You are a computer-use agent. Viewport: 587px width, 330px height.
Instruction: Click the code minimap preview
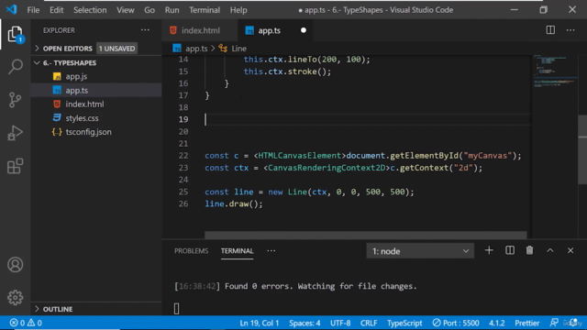[x=555, y=71]
